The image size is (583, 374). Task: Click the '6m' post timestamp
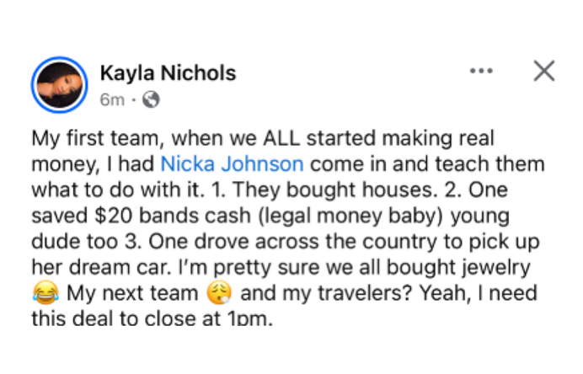112,100
